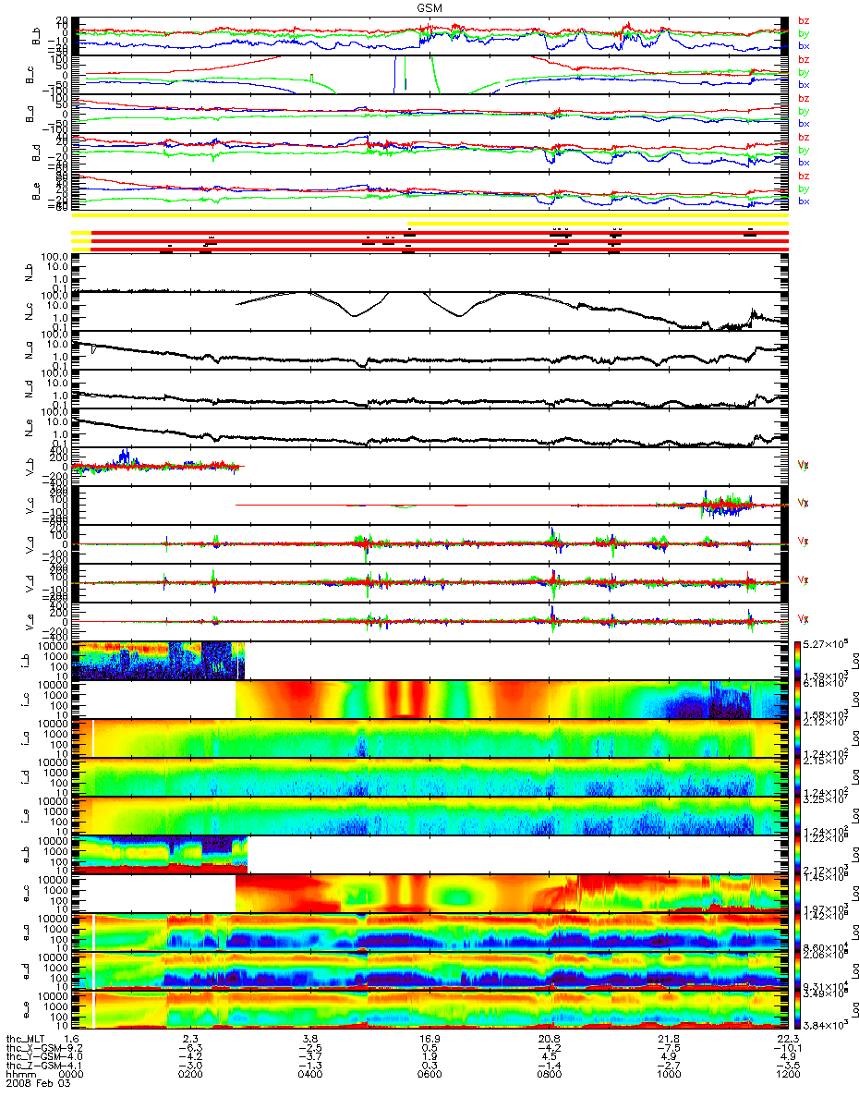859x1109 pixels.
Task: Click the blue bx legend of B_e panel
Action: (804, 201)
